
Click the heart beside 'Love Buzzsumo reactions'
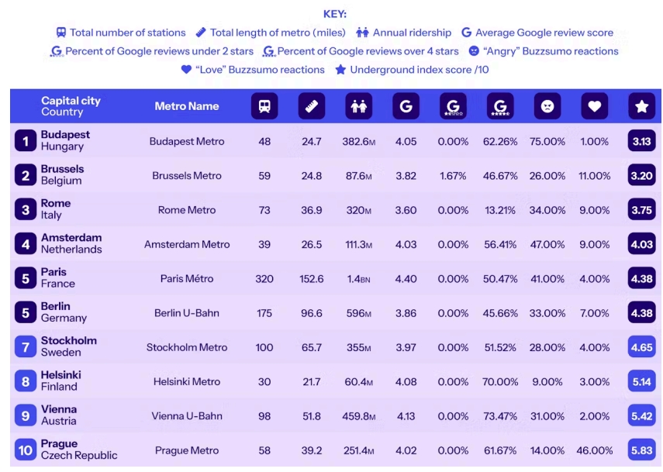pos(186,70)
